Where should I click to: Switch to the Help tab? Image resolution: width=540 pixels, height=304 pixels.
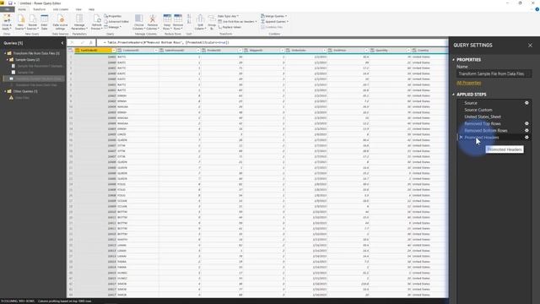[x=91, y=9]
